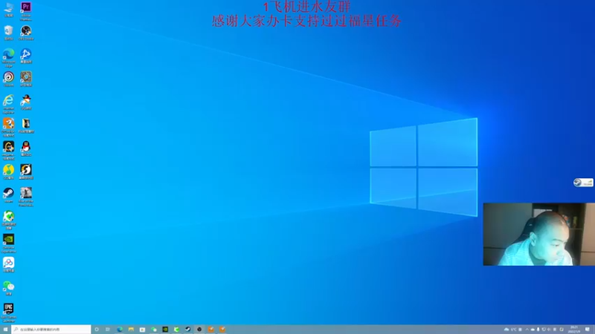
Task: Open the QQ Game penguin-with-hat shortcut
Action: (x=26, y=102)
